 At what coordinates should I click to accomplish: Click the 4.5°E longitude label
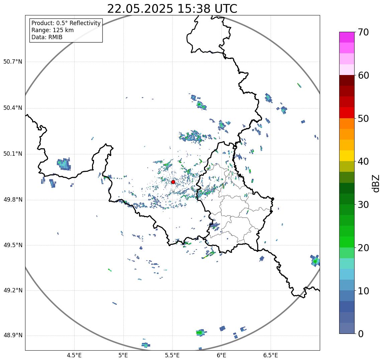[74, 355]
